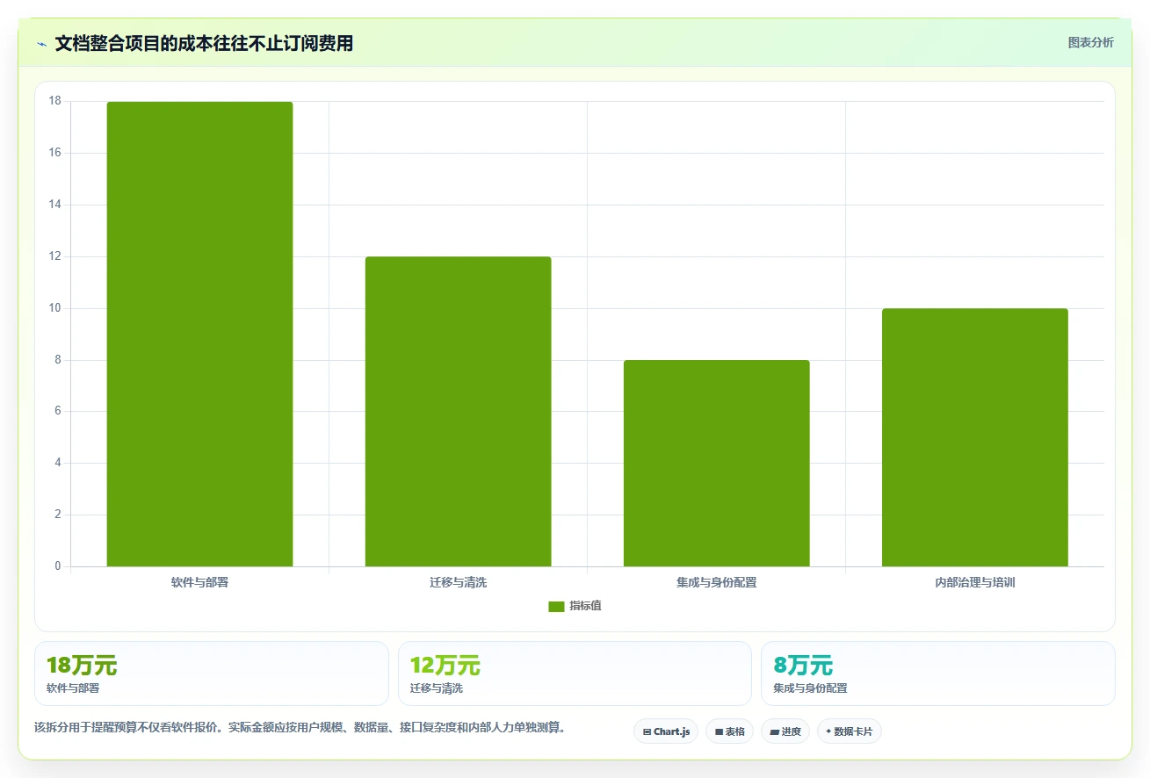Click the title 文档整合项目的成本往往不止订阅费用
Image resolution: width=1150 pixels, height=778 pixels.
click(x=204, y=43)
